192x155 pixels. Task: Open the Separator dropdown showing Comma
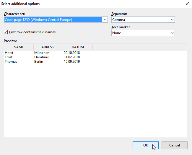click(x=143, y=20)
